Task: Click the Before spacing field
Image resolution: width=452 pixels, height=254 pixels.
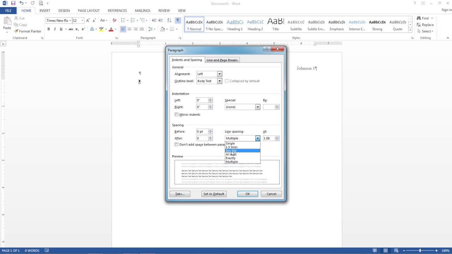Action: (202, 132)
